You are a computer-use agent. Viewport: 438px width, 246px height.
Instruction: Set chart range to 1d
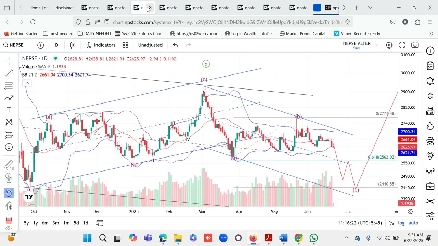[x=86, y=223]
